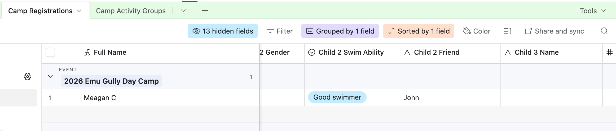
Task: Click the Filter button
Action: pos(280,31)
